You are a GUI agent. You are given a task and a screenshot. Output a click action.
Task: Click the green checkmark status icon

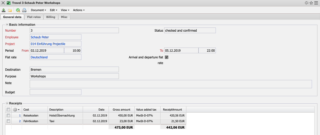18,10
